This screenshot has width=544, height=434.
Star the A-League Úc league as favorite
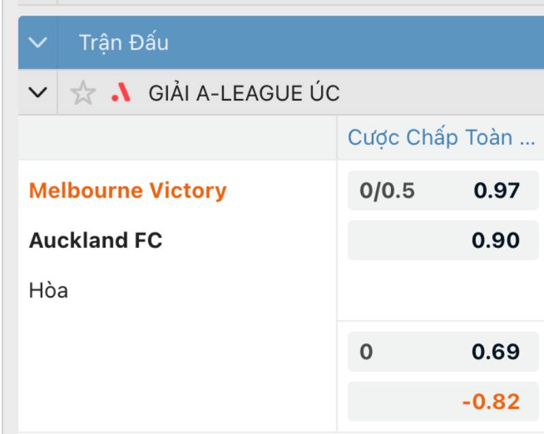[x=83, y=94]
